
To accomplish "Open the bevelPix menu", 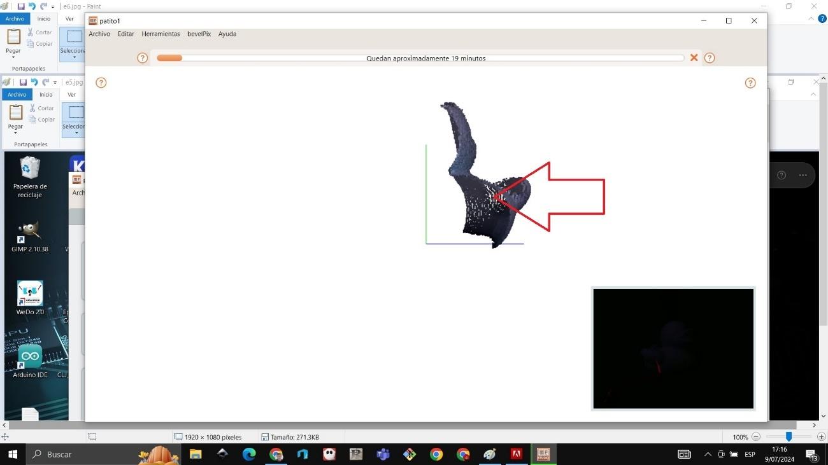I will (x=199, y=34).
